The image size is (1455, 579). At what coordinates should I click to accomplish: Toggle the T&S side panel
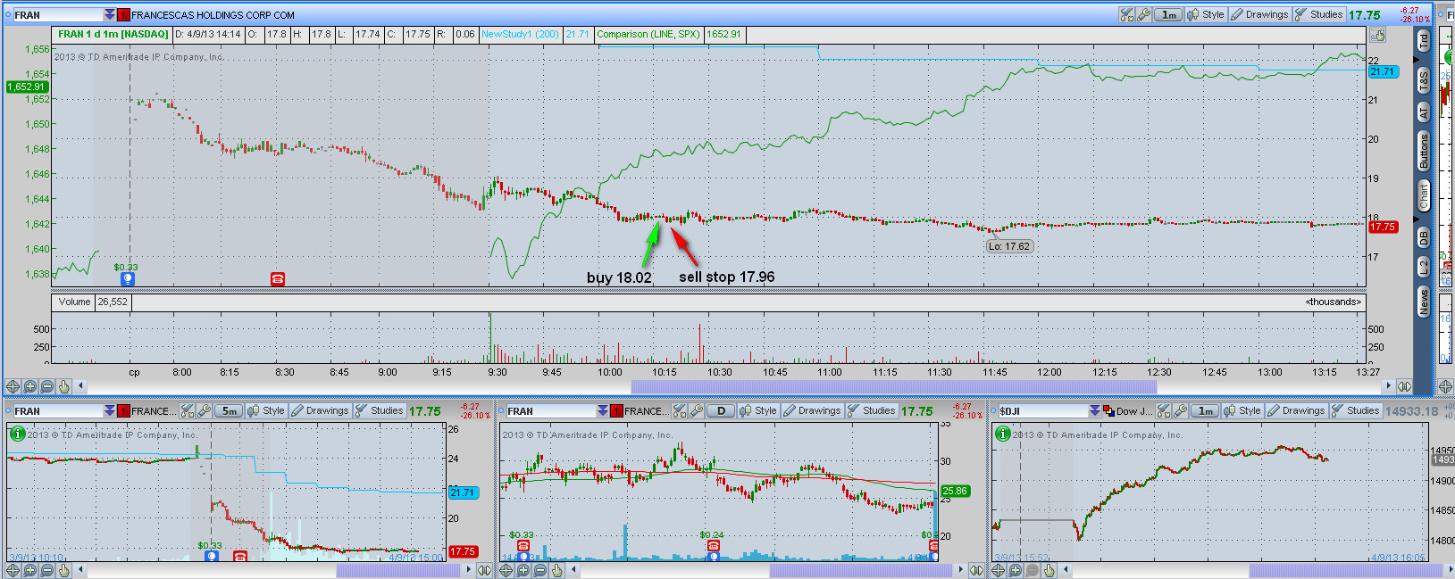pyautogui.click(x=1424, y=80)
